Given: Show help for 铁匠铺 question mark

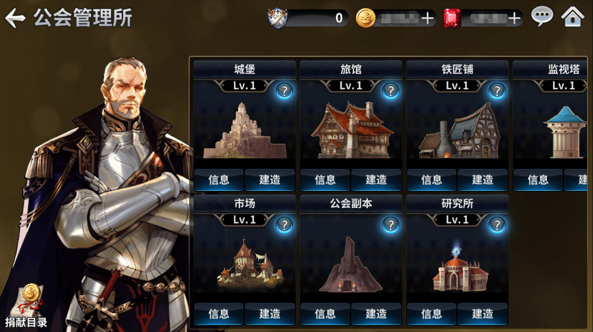Looking at the screenshot, I should (x=497, y=91).
